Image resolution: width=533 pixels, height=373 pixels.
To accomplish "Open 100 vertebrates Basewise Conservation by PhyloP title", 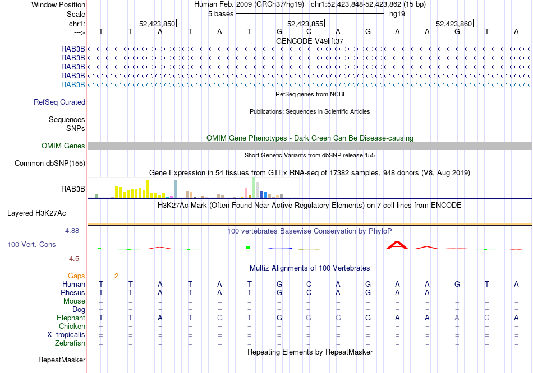I will [310, 231].
